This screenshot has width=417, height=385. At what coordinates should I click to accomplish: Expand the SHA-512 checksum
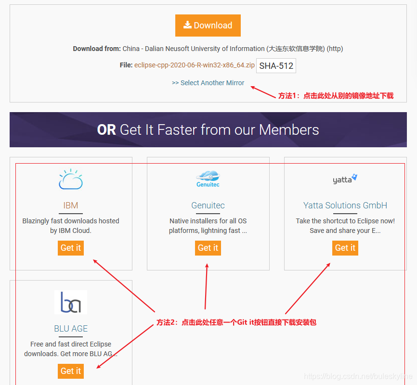276,66
